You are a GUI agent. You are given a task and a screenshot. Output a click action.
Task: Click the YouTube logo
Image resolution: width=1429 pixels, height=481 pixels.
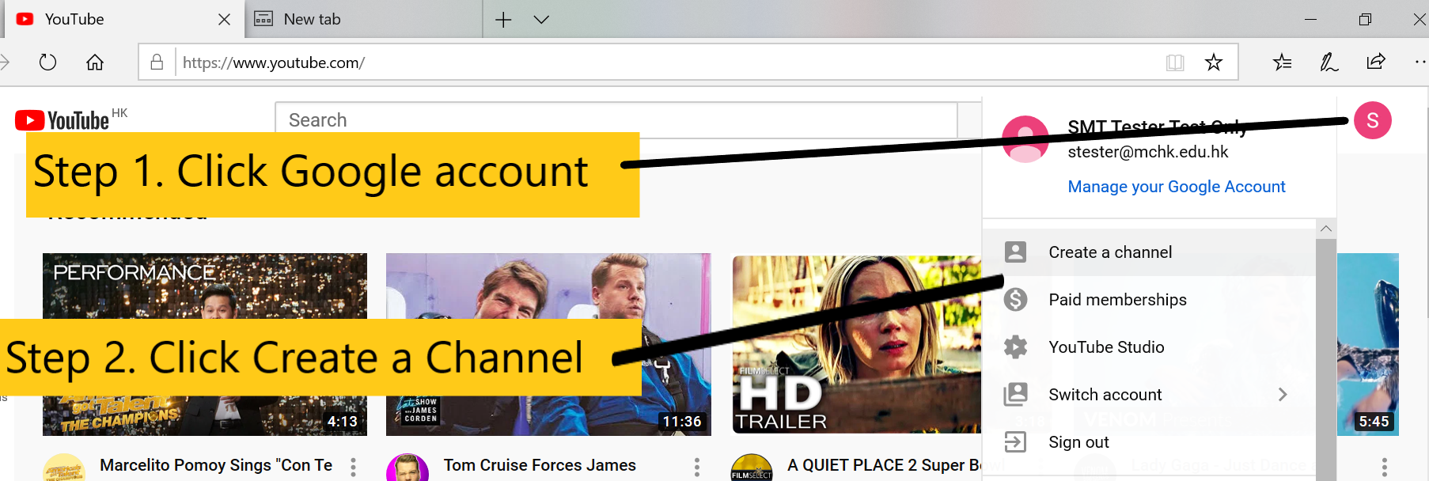click(x=62, y=120)
